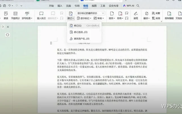Viewport: 182px width, 114px height.
Task: Click the WPS AI button
Action: click(129, 6)
